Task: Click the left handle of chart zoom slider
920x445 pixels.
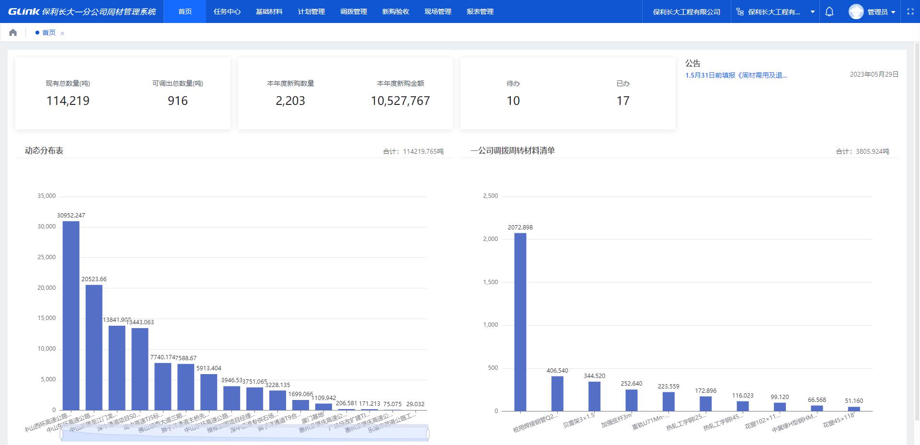Action: [61, 434]
